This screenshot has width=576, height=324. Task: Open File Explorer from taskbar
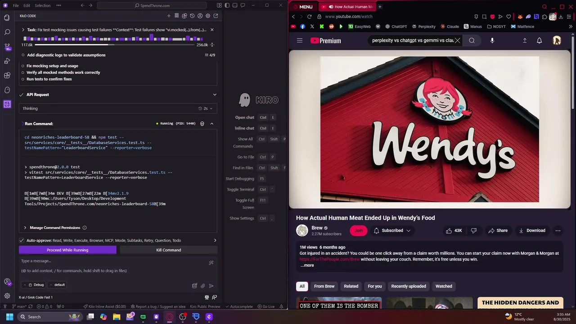117,317
